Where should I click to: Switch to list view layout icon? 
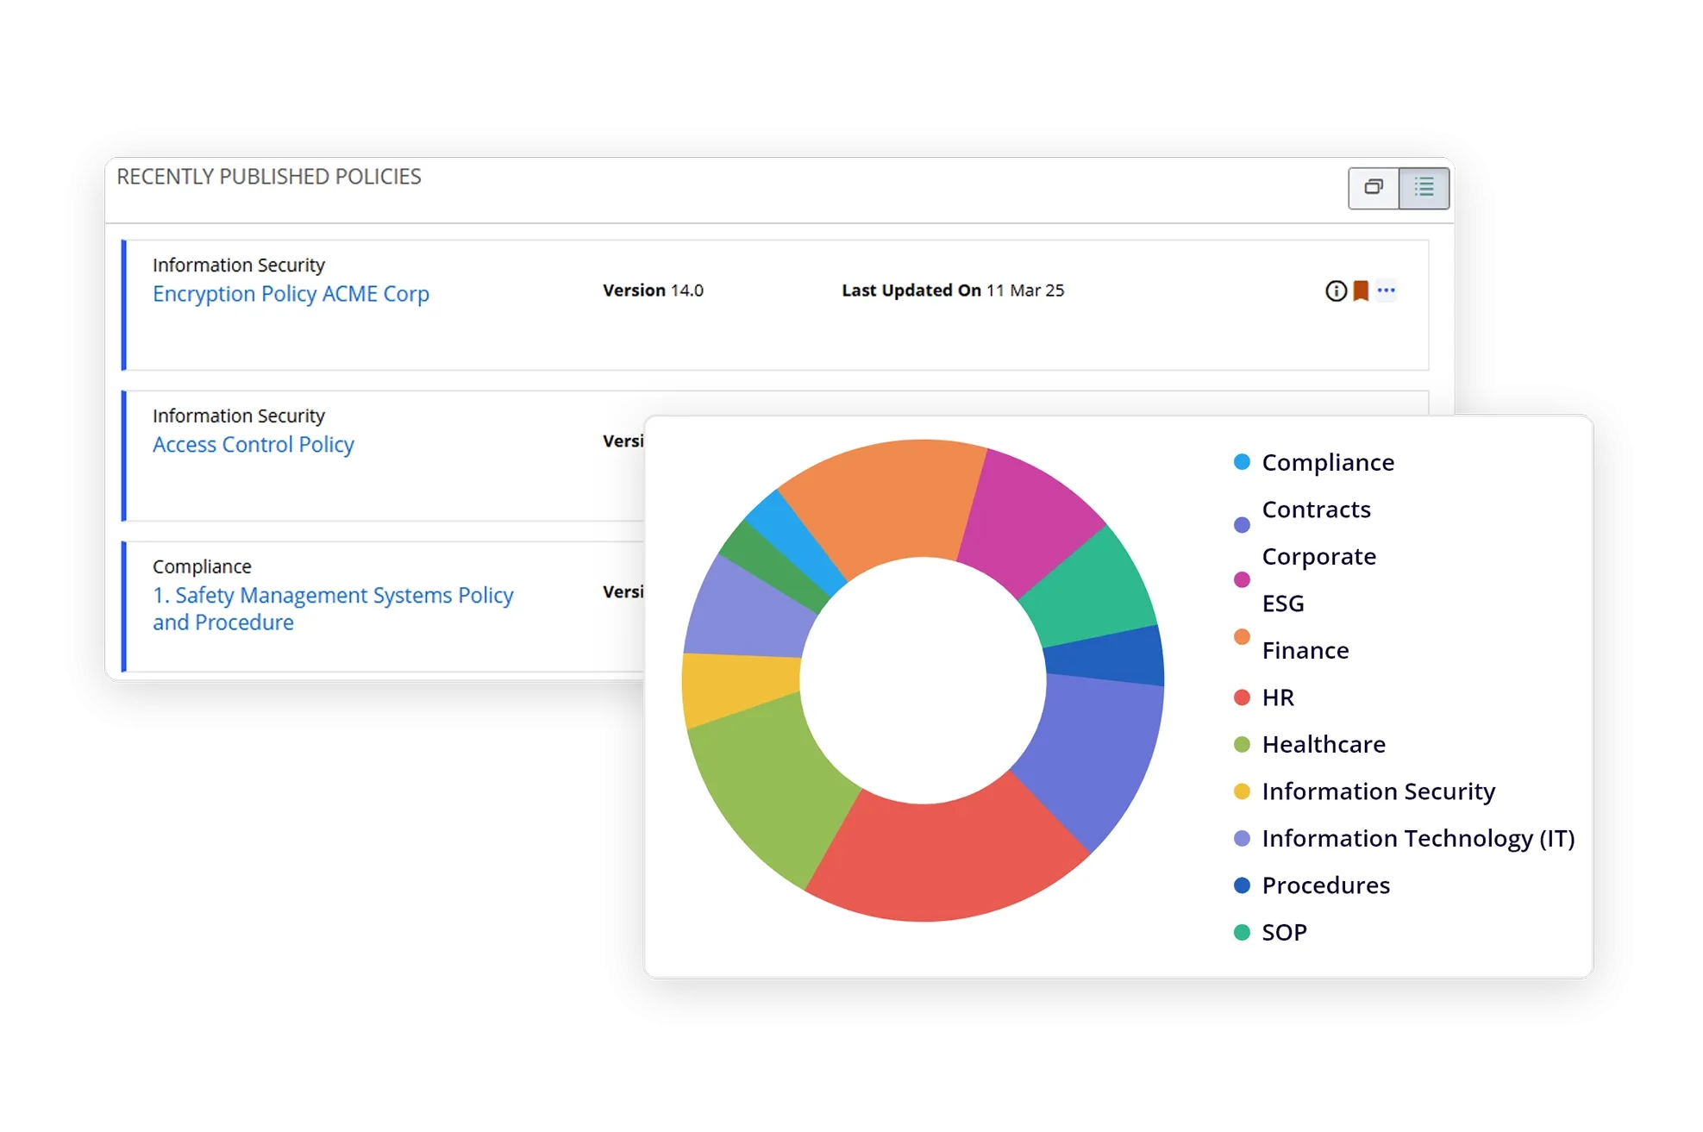1424,187
